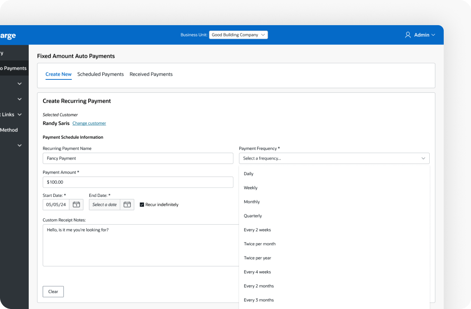This screenshot has width=471, height=309.
Task: Open the Start Date calendar icon
Action: [x=76, y=204]
